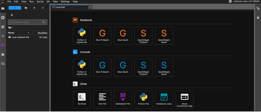Image resolution: width=261 pixels, height=112 pixels.
Task: Click the root folder breadcrumb
Action: click(x=10, y=27)
